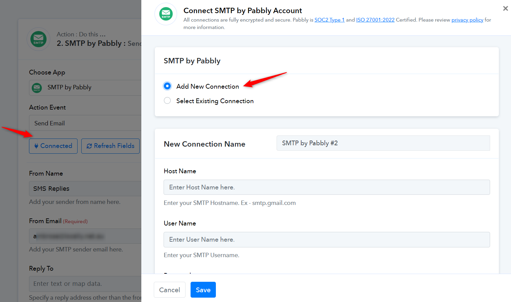Click the 'SMTP by Pabbly' section heading

pos(192,61)
